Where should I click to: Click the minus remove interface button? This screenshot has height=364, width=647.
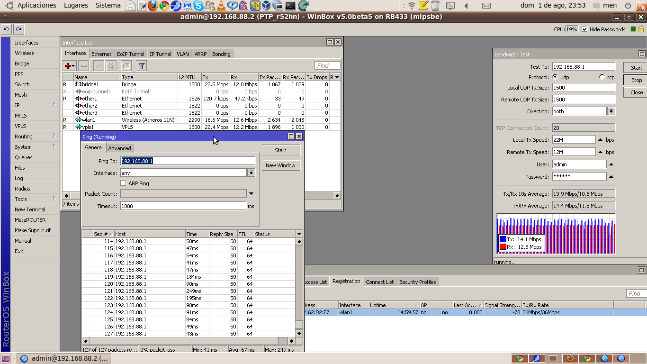pyautogui.click(x=83, y=66)
